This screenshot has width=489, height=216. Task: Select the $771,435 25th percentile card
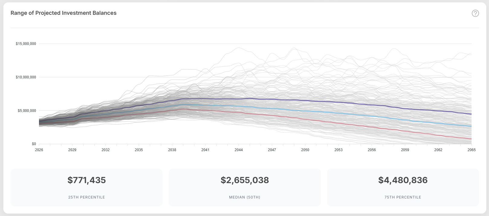tap(86, 187)
